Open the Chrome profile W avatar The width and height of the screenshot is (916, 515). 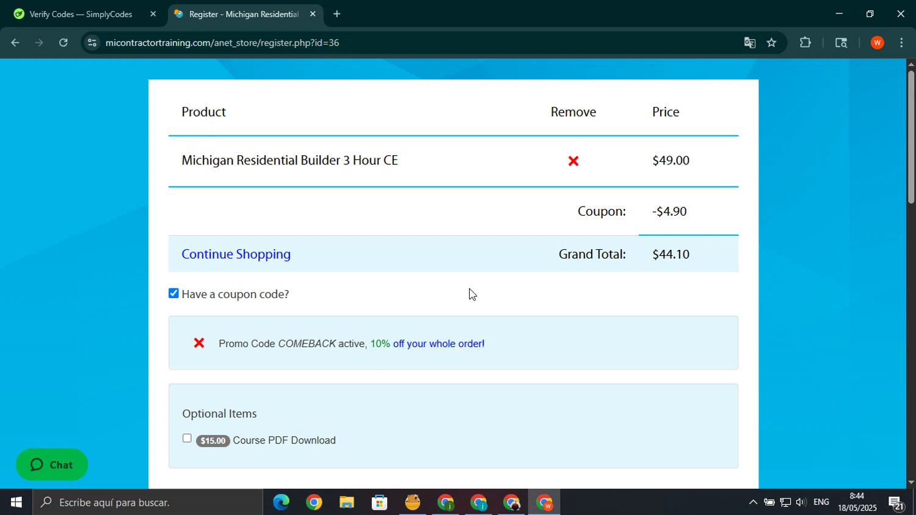[878, 43]
